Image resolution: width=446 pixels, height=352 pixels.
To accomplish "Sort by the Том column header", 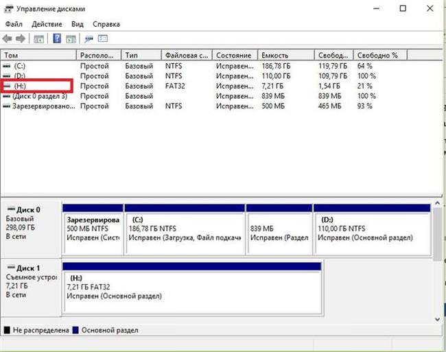I will click(38, 55).
